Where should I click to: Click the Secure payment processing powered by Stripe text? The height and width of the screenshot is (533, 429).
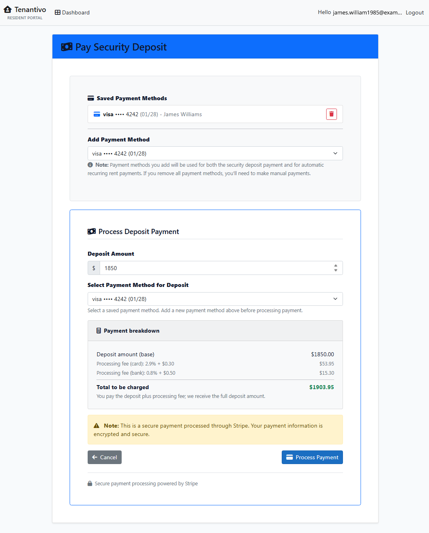(146, 484)
